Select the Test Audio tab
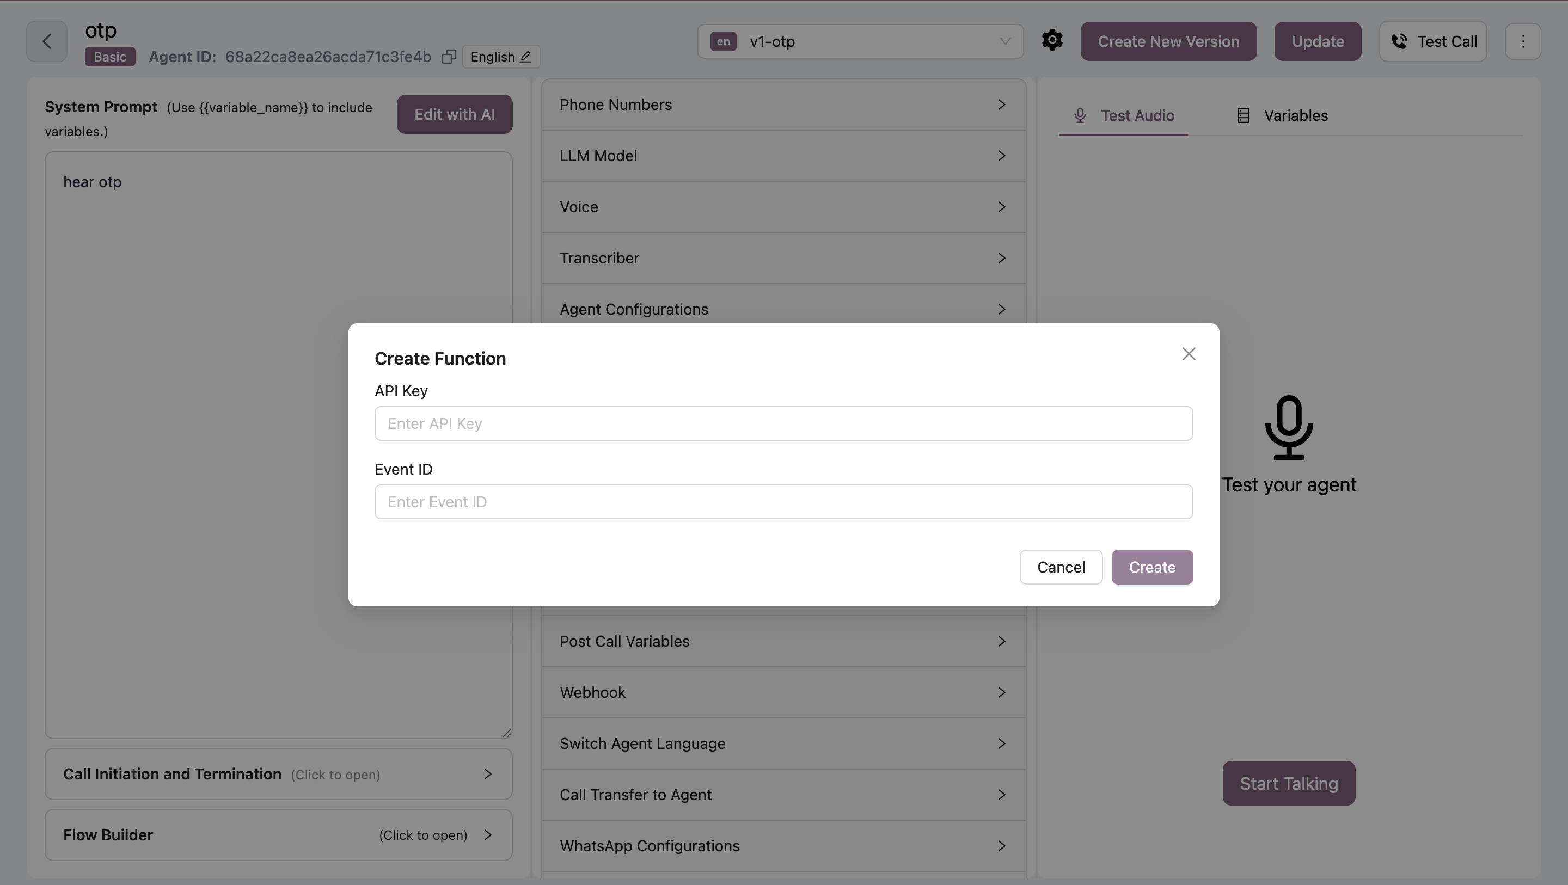The image size is (1568, 885). (x=1124, y=115)
